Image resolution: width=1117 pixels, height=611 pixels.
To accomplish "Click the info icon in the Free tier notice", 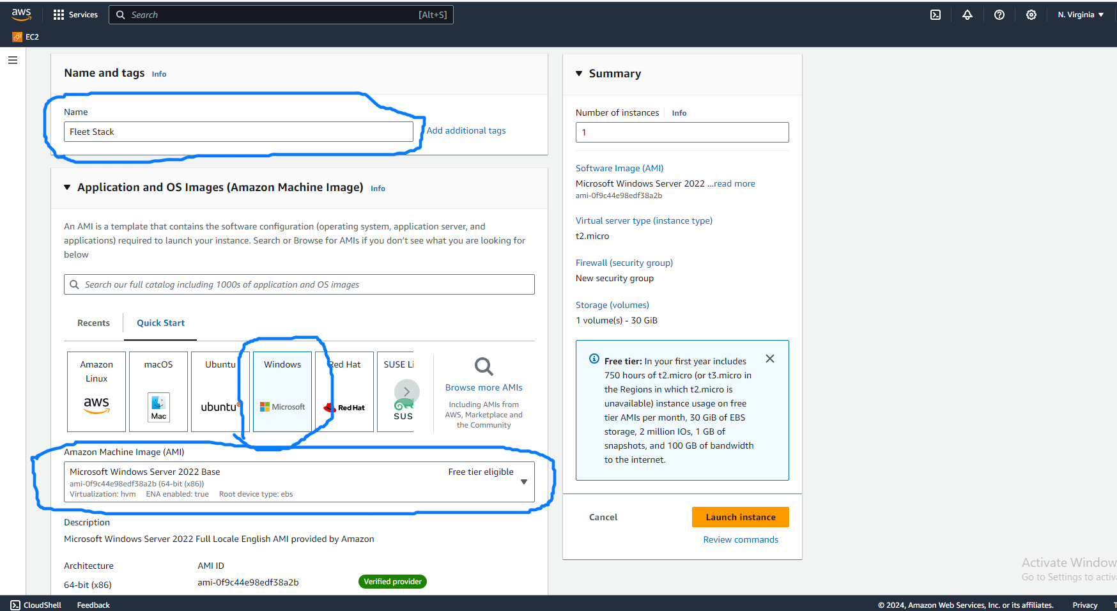I will (x=594, y=359).
